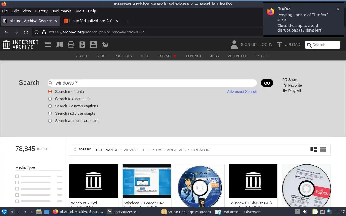Open Windows 7 Ultimate anime disc thumbnail
The image size is (346, 216).
(x=200, y=186)
